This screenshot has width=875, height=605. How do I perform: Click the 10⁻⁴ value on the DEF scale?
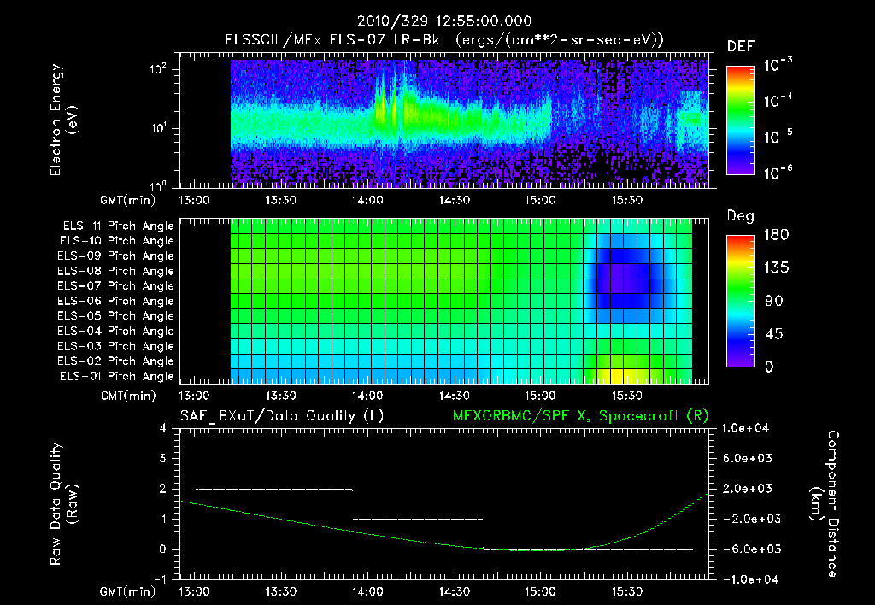pos(778,101)
